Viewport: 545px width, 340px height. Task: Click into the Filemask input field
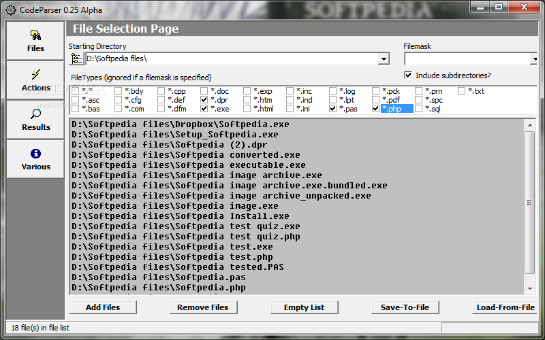(x=467, y=58)
